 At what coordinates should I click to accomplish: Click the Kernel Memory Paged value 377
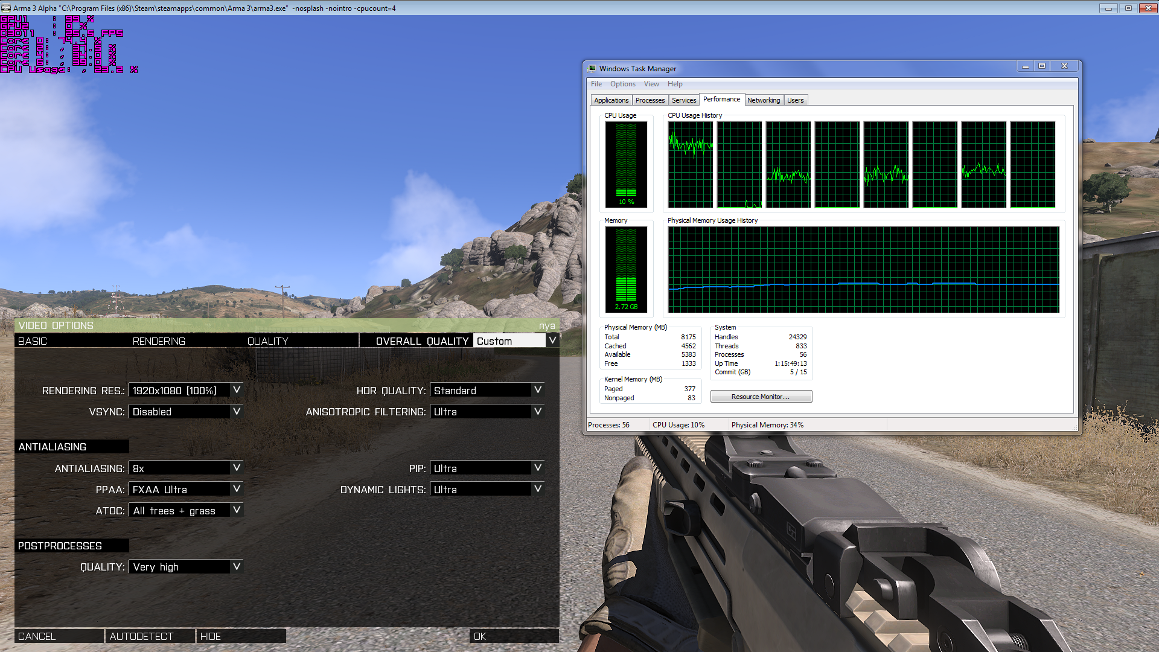pos(689,389)
